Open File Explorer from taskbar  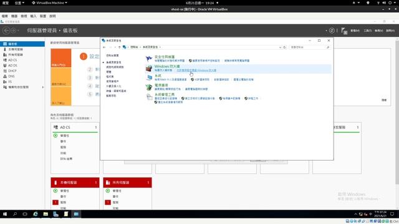(x=46, y=214)
